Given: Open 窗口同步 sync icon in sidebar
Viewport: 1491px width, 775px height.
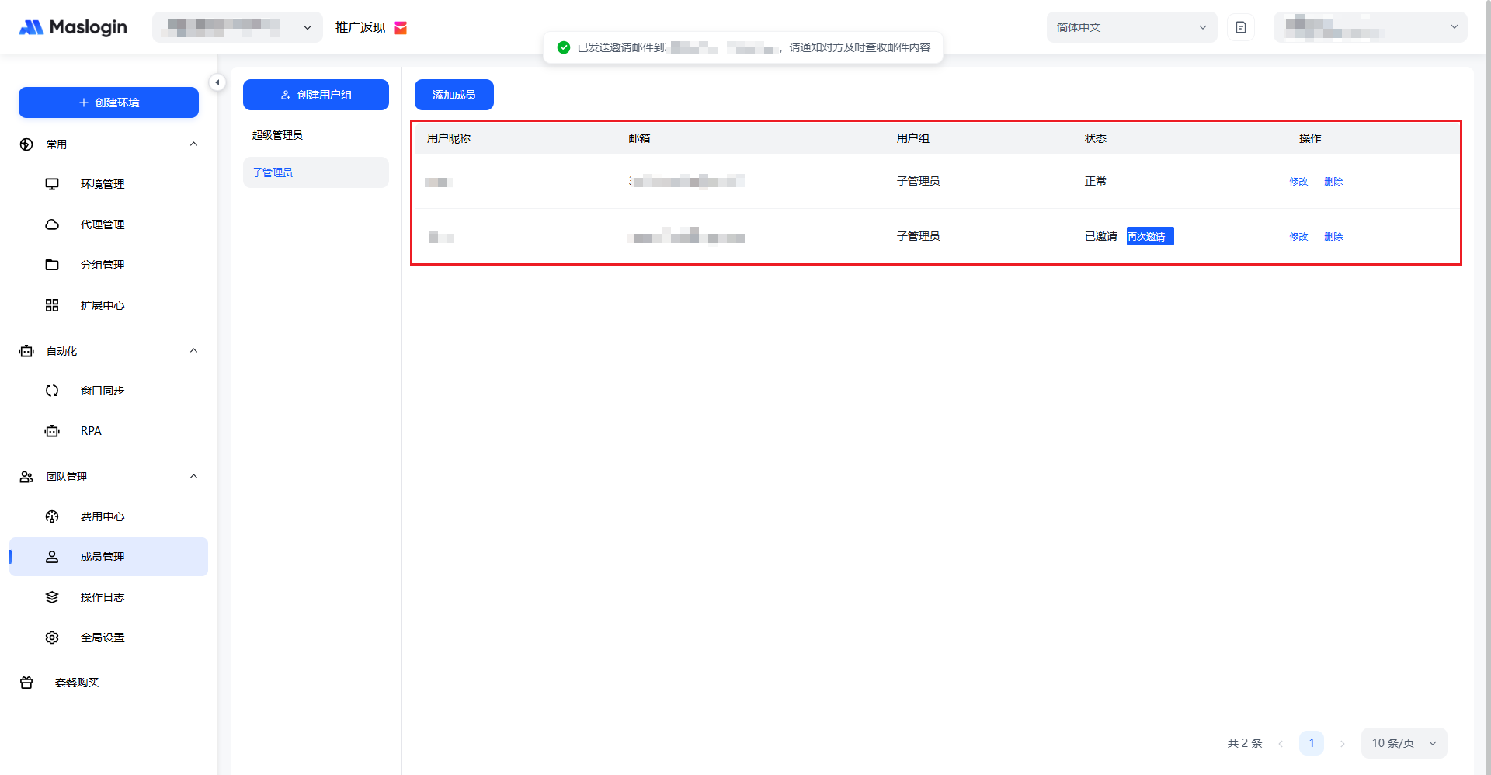Looking at the screenshot, I should coord(52,391).
